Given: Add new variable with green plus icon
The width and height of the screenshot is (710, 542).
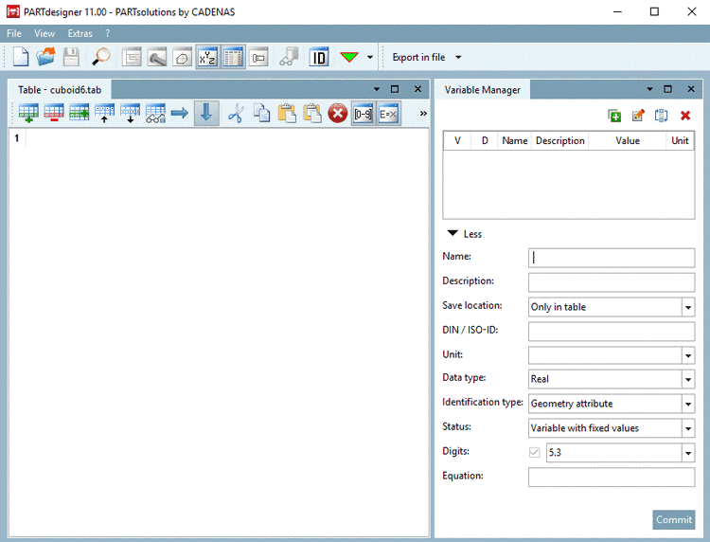Looking at the screenshot, I should coord(614,116).
